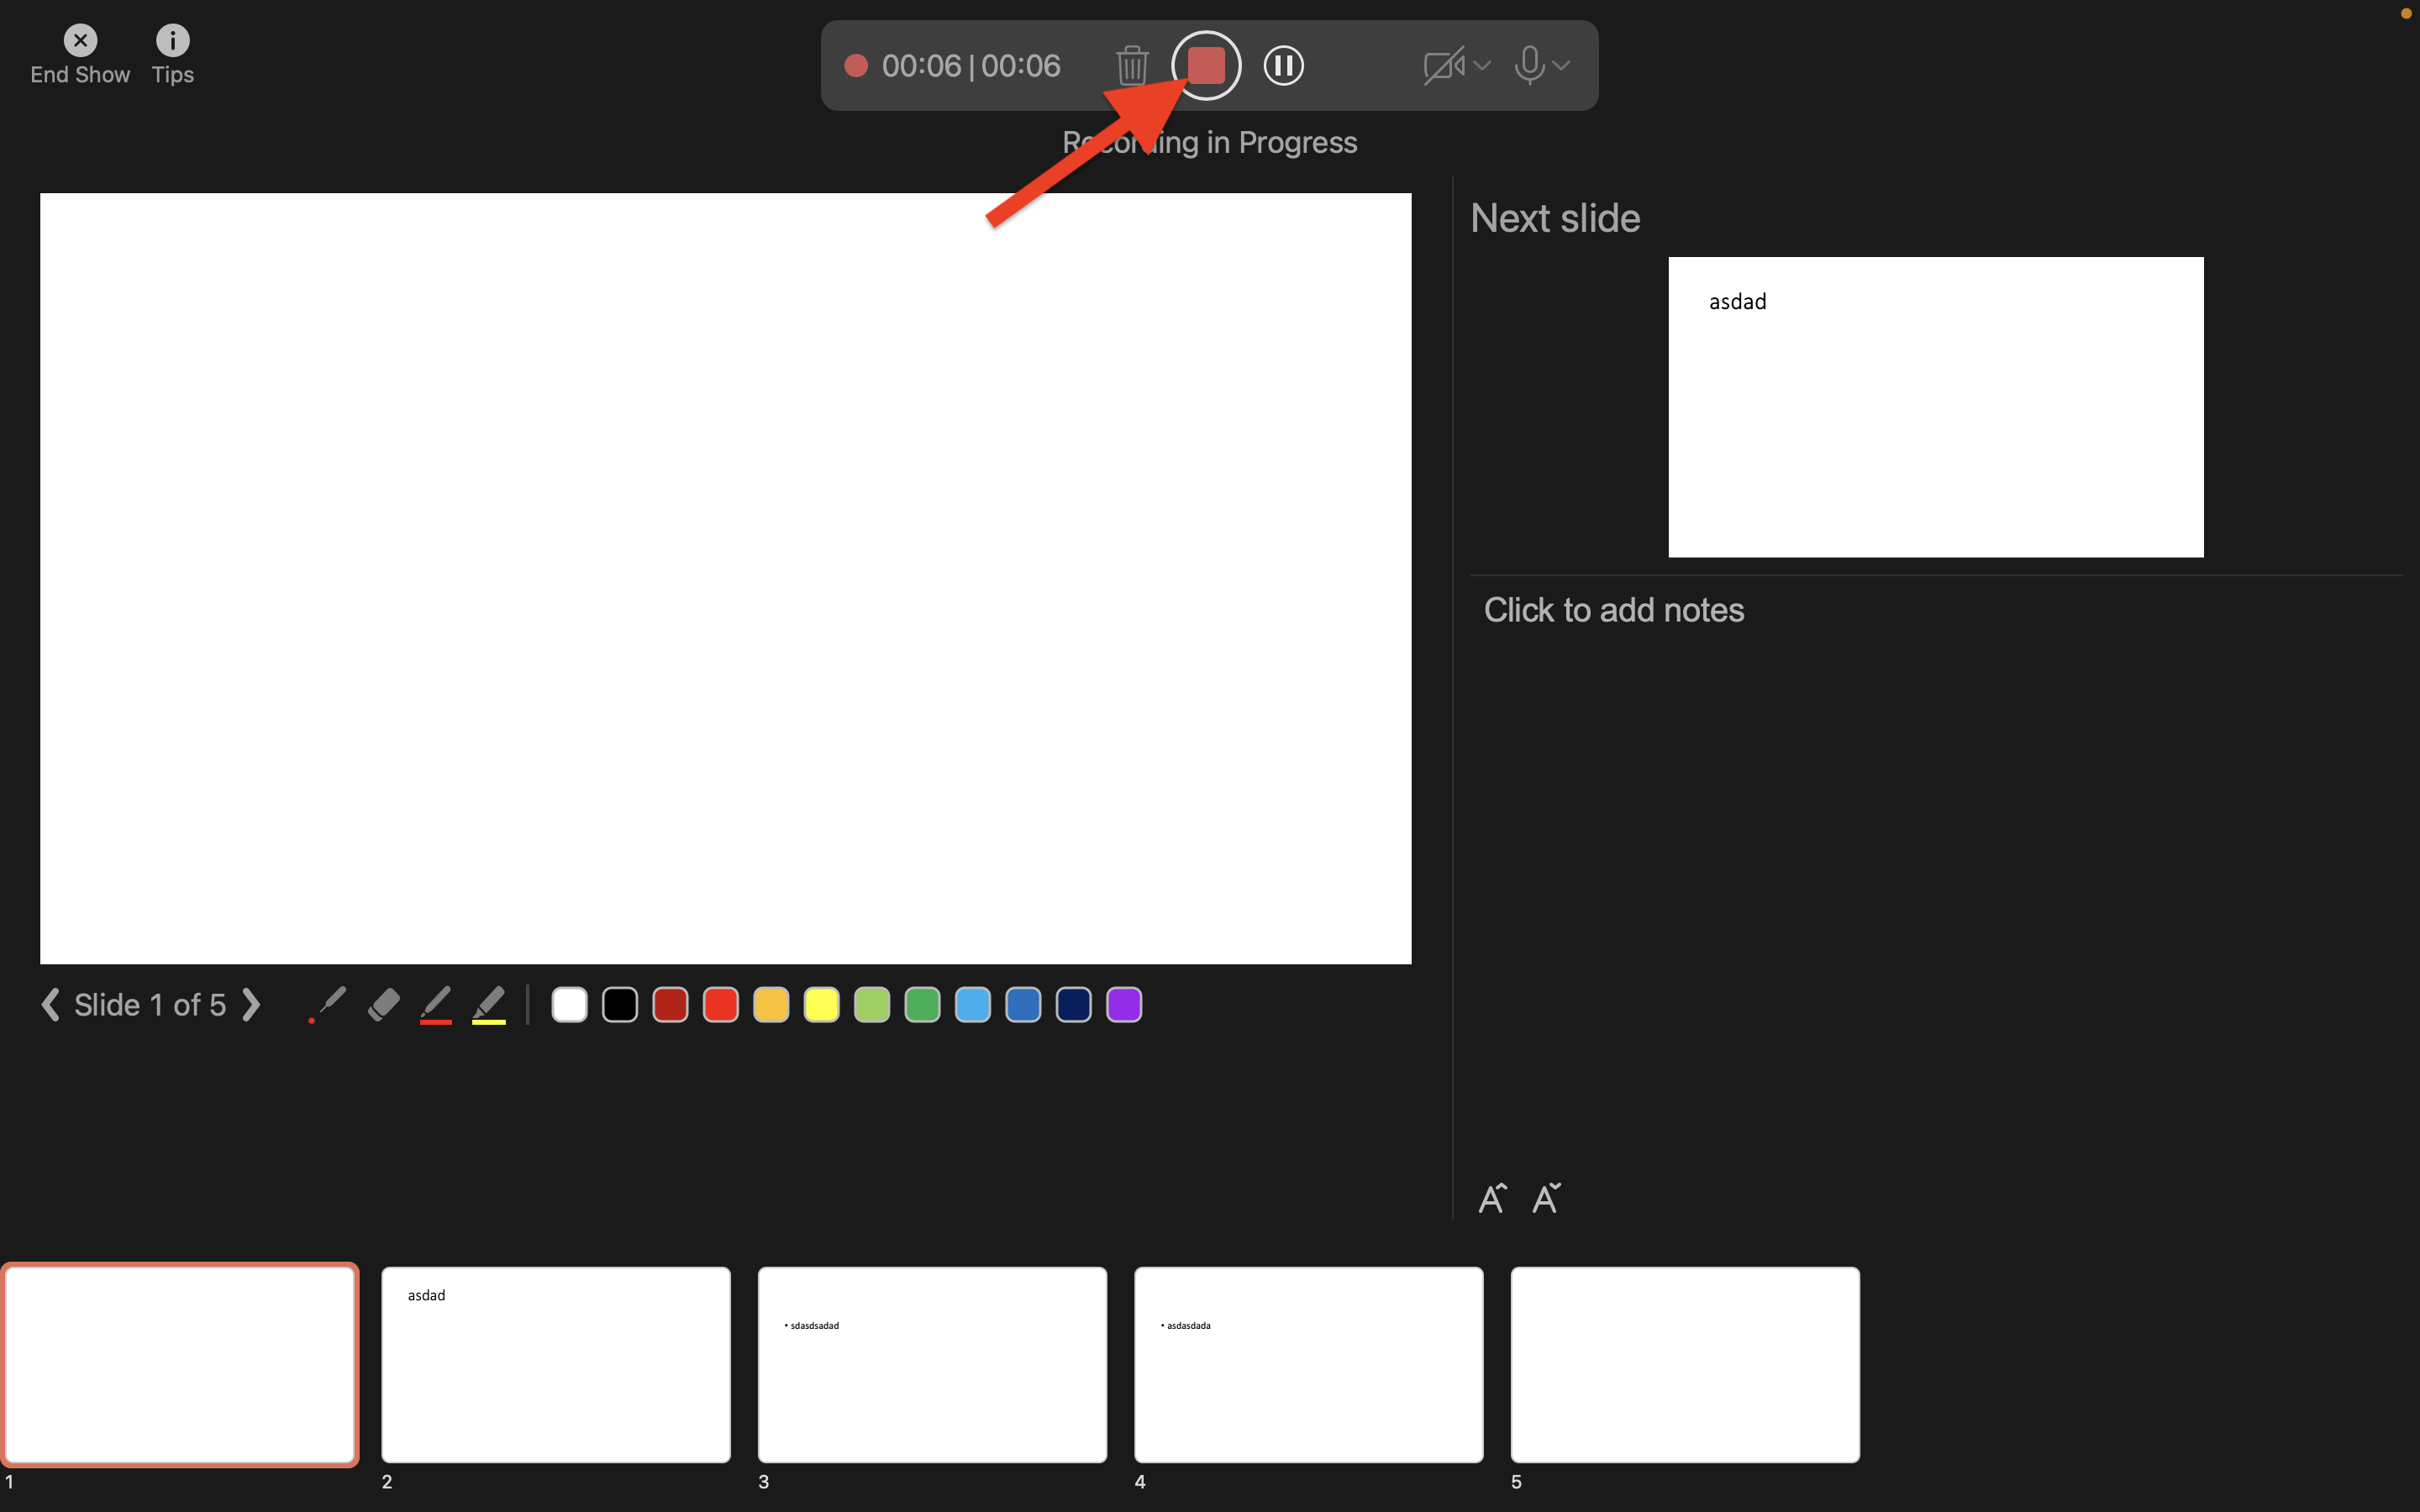2420x1512 pixels.
Task: Pick the light blue ink color swatch
Action: click(x=972, y=1004)
